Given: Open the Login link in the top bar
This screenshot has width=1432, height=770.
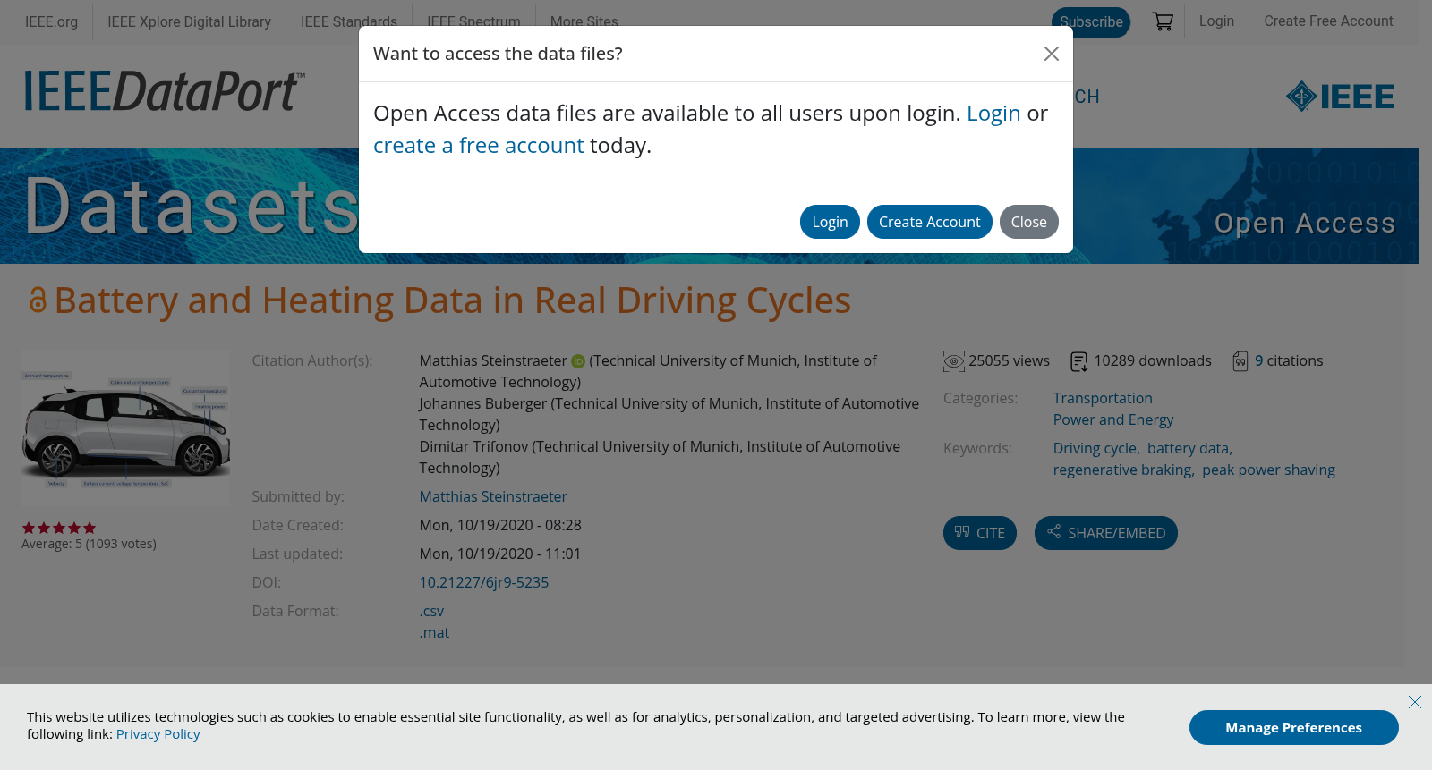Looking at the screenshot, I should 1216,21.
